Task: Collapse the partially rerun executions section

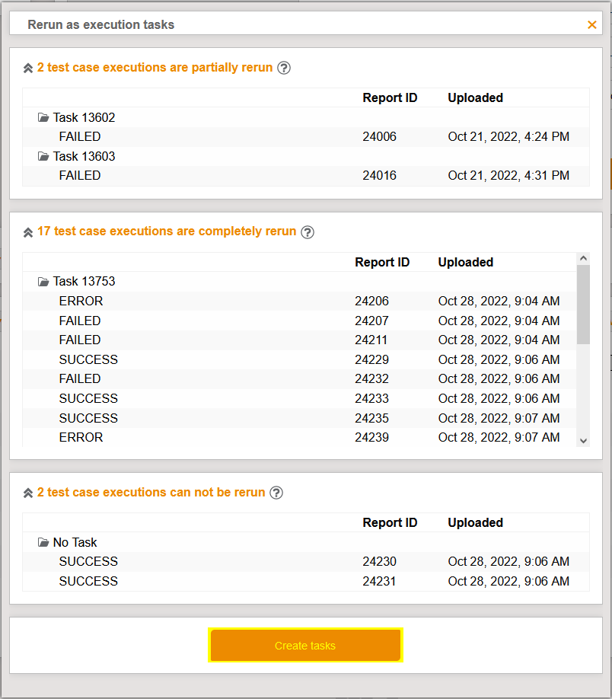Action: (x=27, y=68)
